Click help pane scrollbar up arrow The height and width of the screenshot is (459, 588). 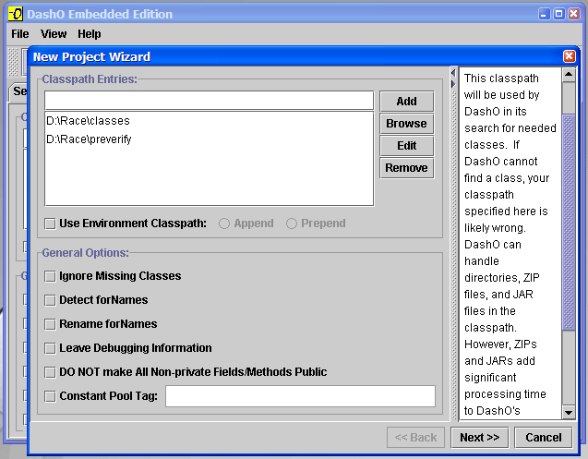(569, 75)
